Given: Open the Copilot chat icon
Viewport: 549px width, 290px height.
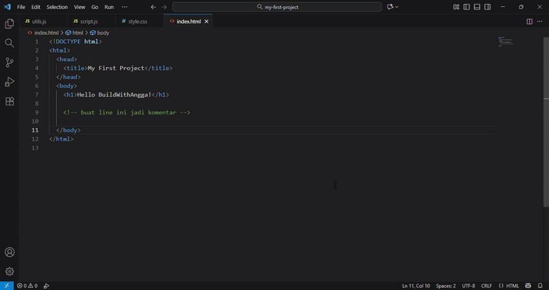Looking at the screenshot, I should coord(390,7).
